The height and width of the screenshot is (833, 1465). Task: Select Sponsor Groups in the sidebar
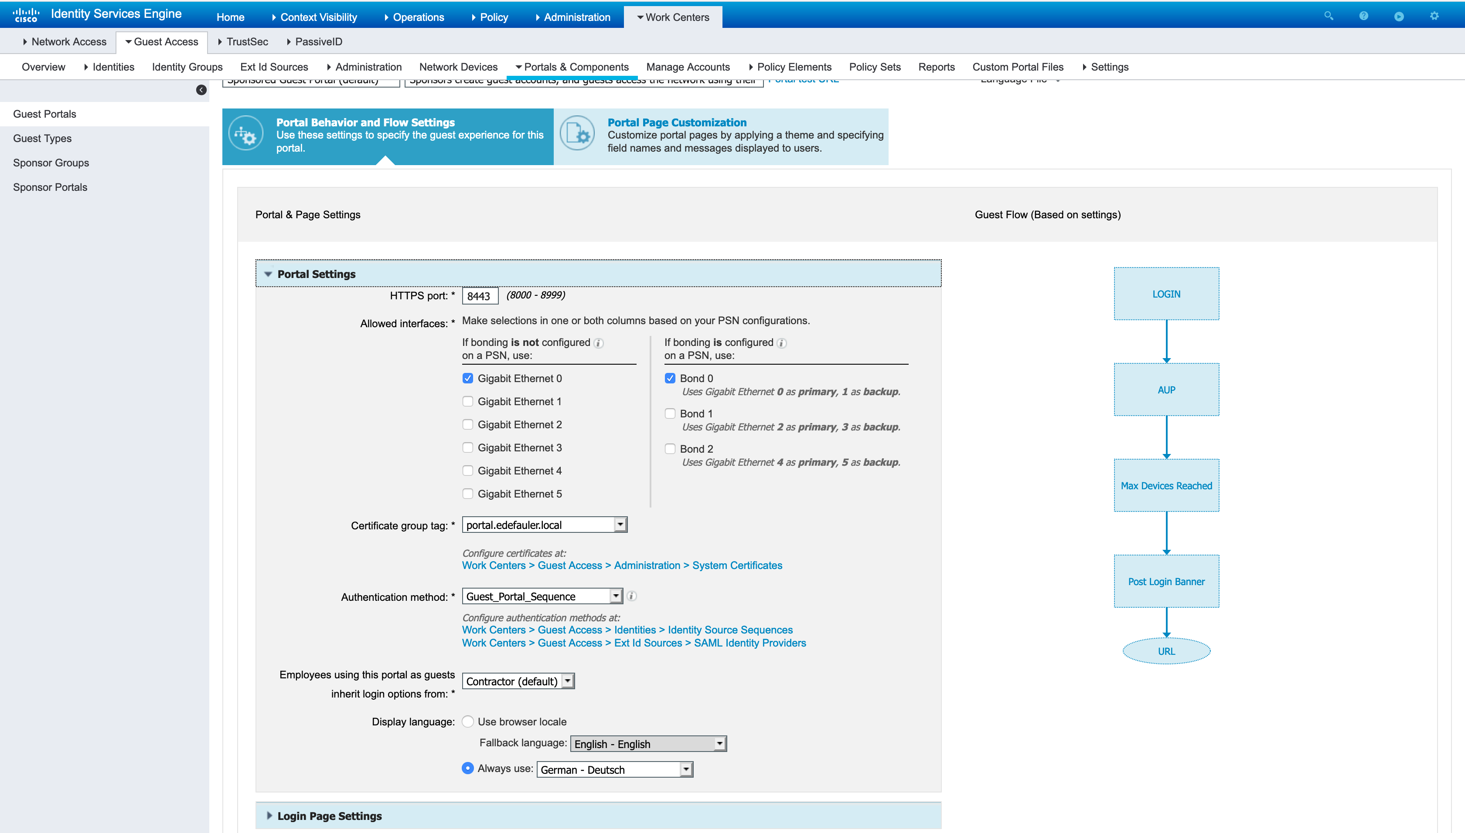click(x=51, y=163)
